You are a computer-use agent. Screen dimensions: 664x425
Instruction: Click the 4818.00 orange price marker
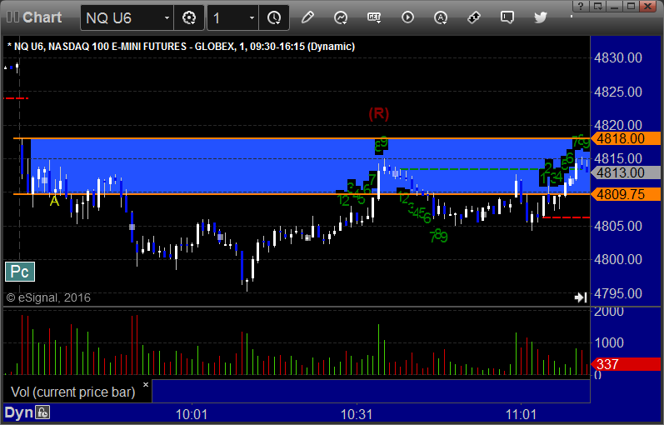[x=626, y=138]
